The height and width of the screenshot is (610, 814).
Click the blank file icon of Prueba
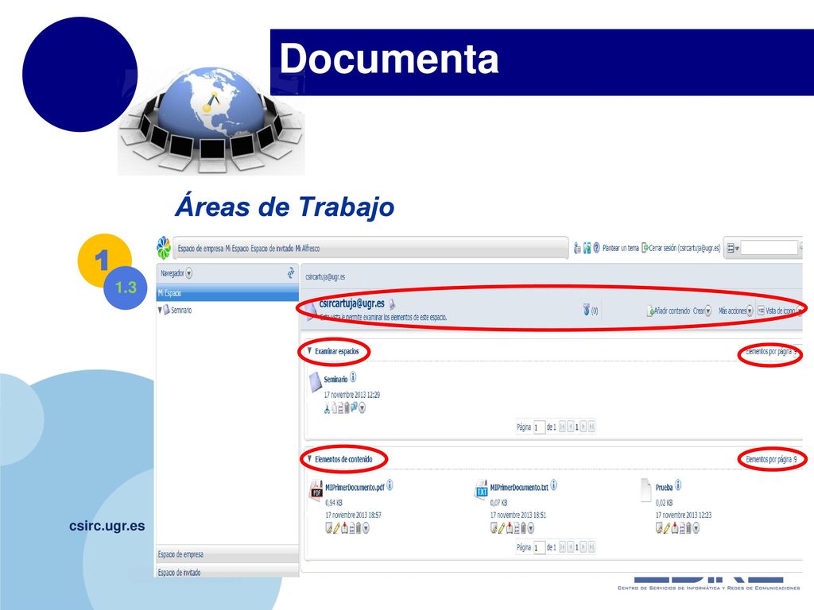coord(645,490)
